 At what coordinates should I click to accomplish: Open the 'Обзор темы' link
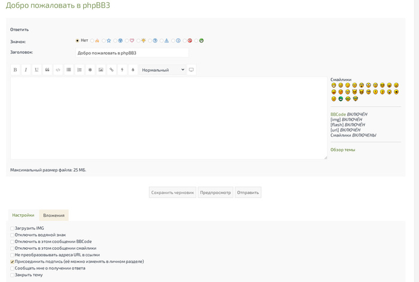(x=342, y=150)
